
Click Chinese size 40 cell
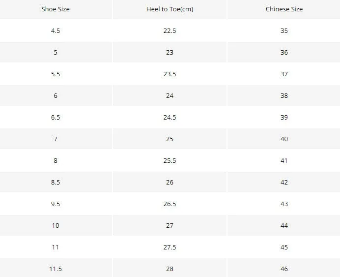284,139
